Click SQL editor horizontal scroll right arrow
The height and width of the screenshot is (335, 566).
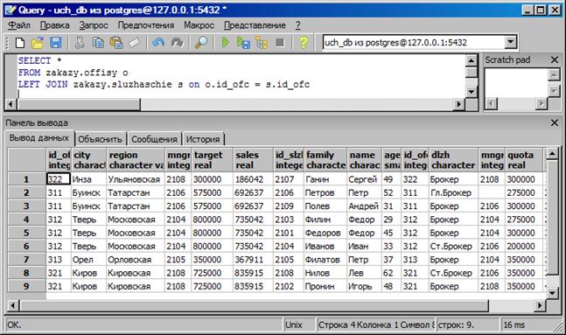tap(458, 104)
